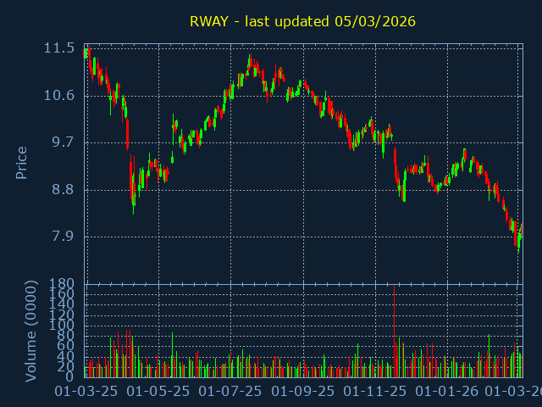Select the 9.7 price tick label
Viewport: 542px width, 407px height.
click(62, 142)
